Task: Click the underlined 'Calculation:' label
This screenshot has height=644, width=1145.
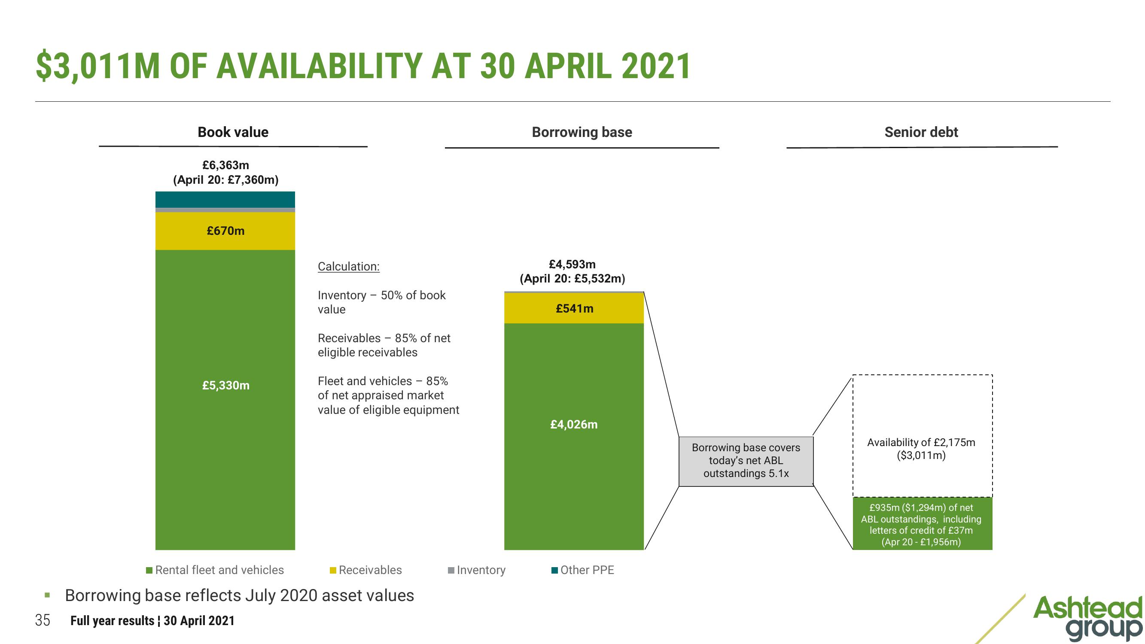Action: click(349, 267)
